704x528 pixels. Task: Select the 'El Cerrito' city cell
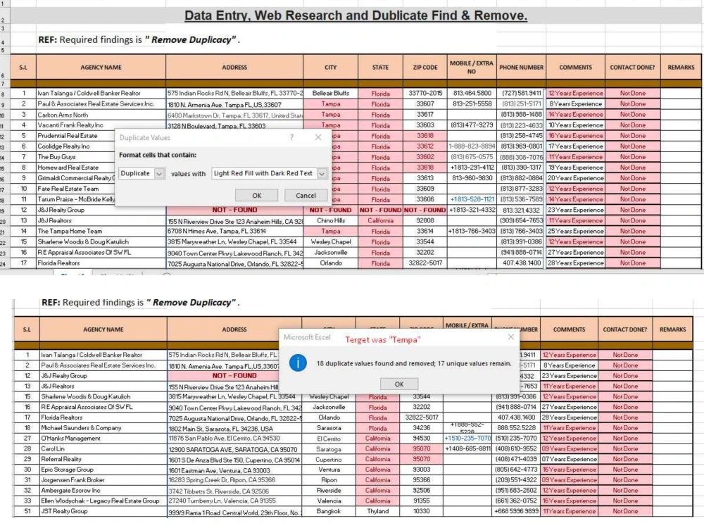(x=329, y=439)
